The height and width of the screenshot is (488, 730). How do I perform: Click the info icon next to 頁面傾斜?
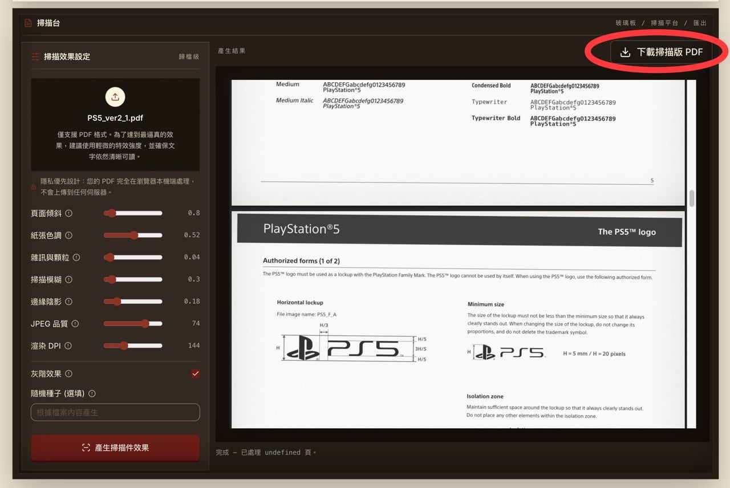(69, 213)
